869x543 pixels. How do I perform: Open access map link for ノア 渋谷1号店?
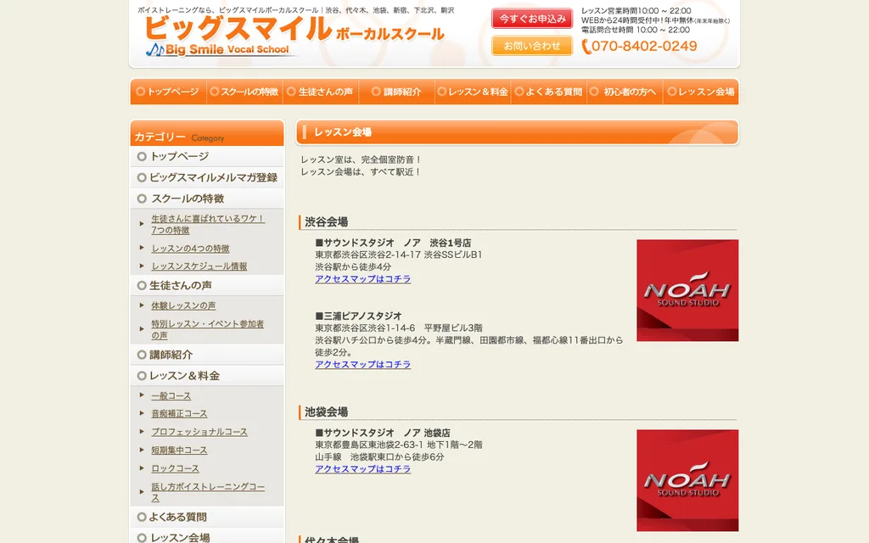[363, 279]
